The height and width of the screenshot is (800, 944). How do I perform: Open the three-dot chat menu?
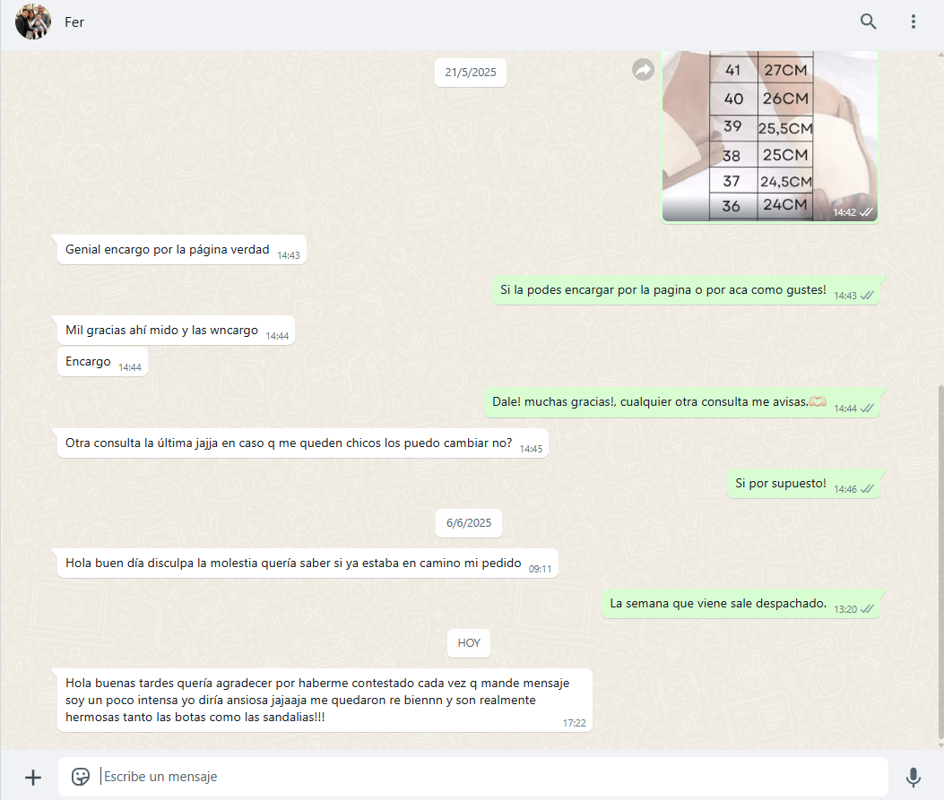pos(914,22)
